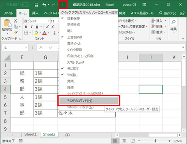This screenshot has width=187, height=144.
Task: Toggle 降順 menu option
Action: (x=88, y=87)
